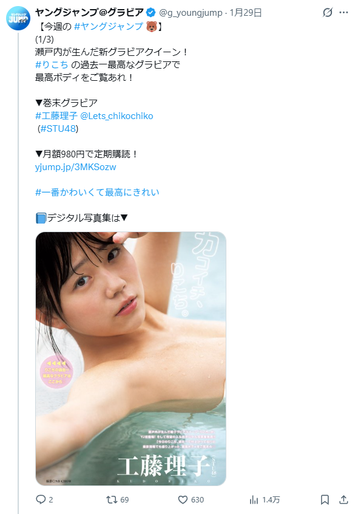The height and width of the screenshot is (514, 355).
Task: View post analytics bar chart icon
Action: 254,499
